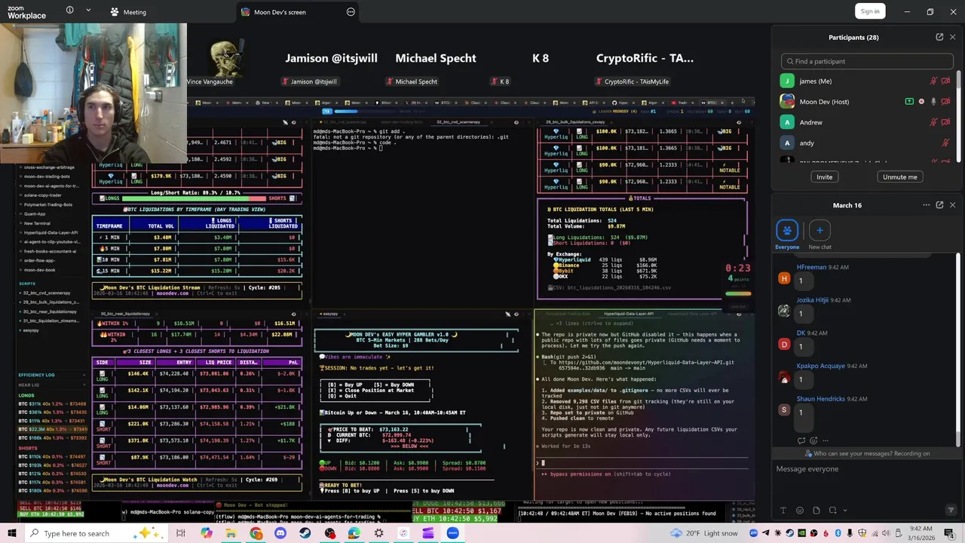This screenshot has height=543, width=965.
Task: Open Kpakpo Acquaye's chat sender name
Action: coord(821,366)
